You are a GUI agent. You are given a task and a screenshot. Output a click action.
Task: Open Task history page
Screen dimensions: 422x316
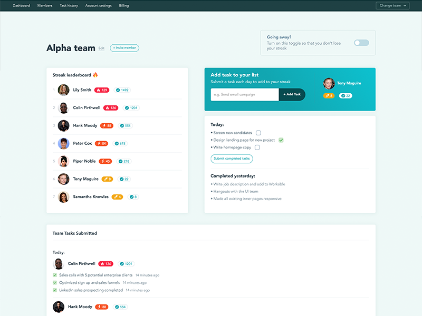[x=69, y=5]
